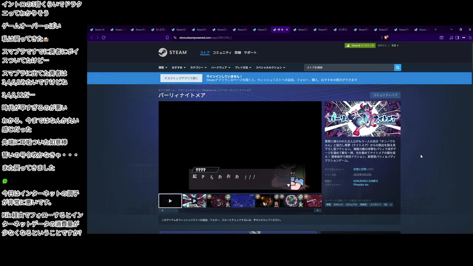Expand the スペシャルセクション dropdown menu
This screenshot has width=473, height=266.
tap(270, 68)
